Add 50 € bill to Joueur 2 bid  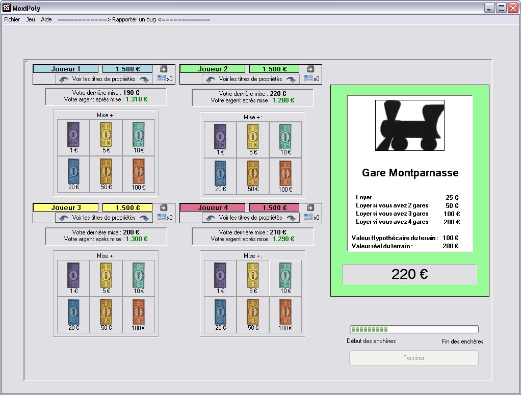click(253, 176)
